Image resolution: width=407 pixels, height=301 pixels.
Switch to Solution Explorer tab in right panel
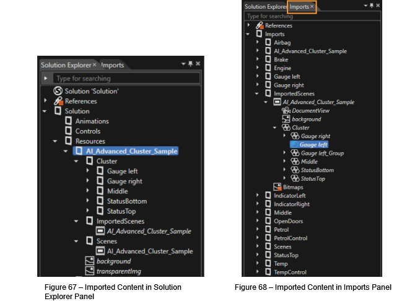click(x=265, y=7)
